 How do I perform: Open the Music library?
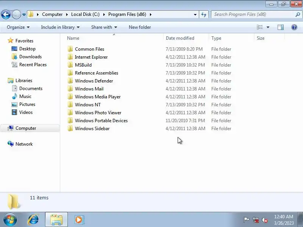click(x=25, y=96)
